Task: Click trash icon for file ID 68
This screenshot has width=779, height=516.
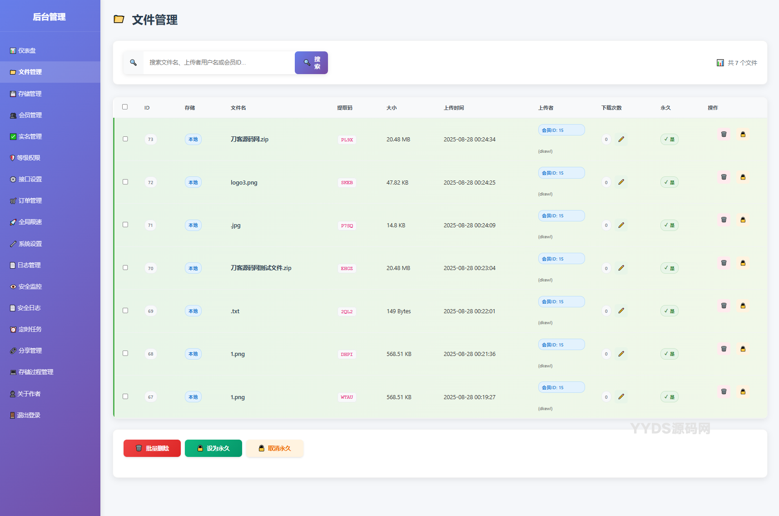Action: (724, 349)
